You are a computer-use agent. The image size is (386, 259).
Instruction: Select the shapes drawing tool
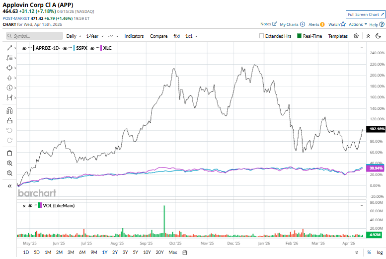coord(9,68)
